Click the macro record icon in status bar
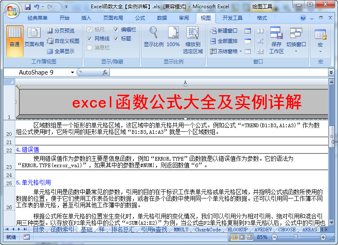This screenshot has height=245, width=338. (27, 237)
